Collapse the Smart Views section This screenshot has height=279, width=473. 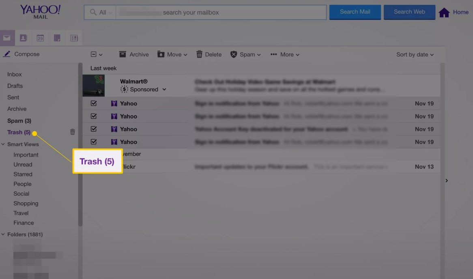coord(4,144)
